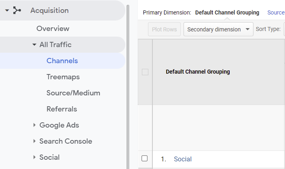285x169 pixels.
Task: Switch primary dimension to Source
Action: pos(276,12)
